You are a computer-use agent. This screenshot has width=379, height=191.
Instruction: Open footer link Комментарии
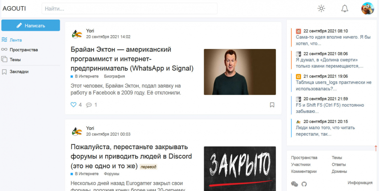tap(304, 172)
